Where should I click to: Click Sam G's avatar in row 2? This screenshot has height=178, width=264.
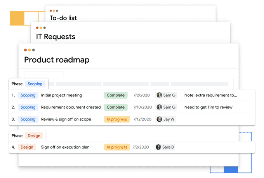(x=159, y=107)
